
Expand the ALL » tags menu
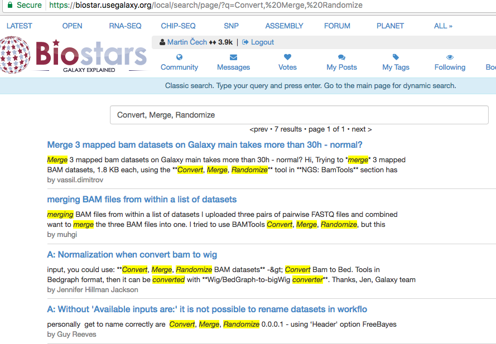[443, 26]
